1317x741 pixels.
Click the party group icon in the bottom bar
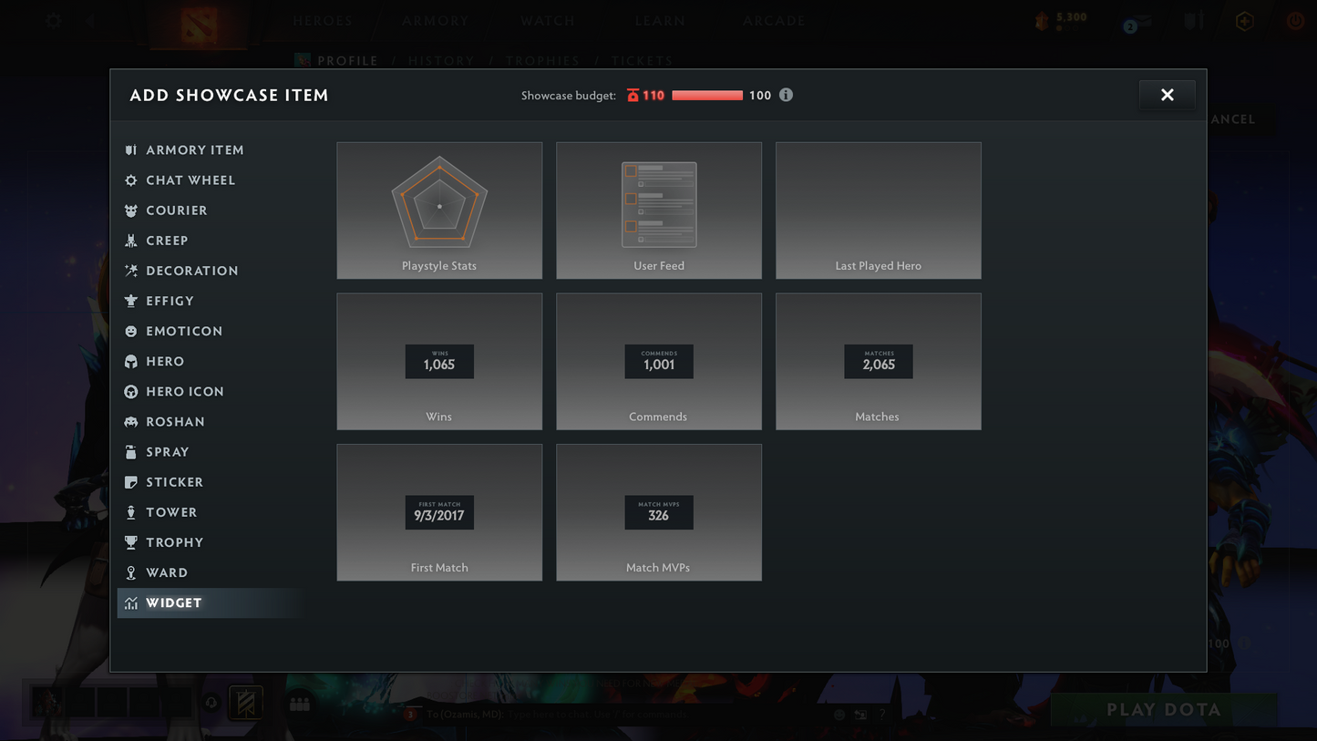click(x=300, y=704)
